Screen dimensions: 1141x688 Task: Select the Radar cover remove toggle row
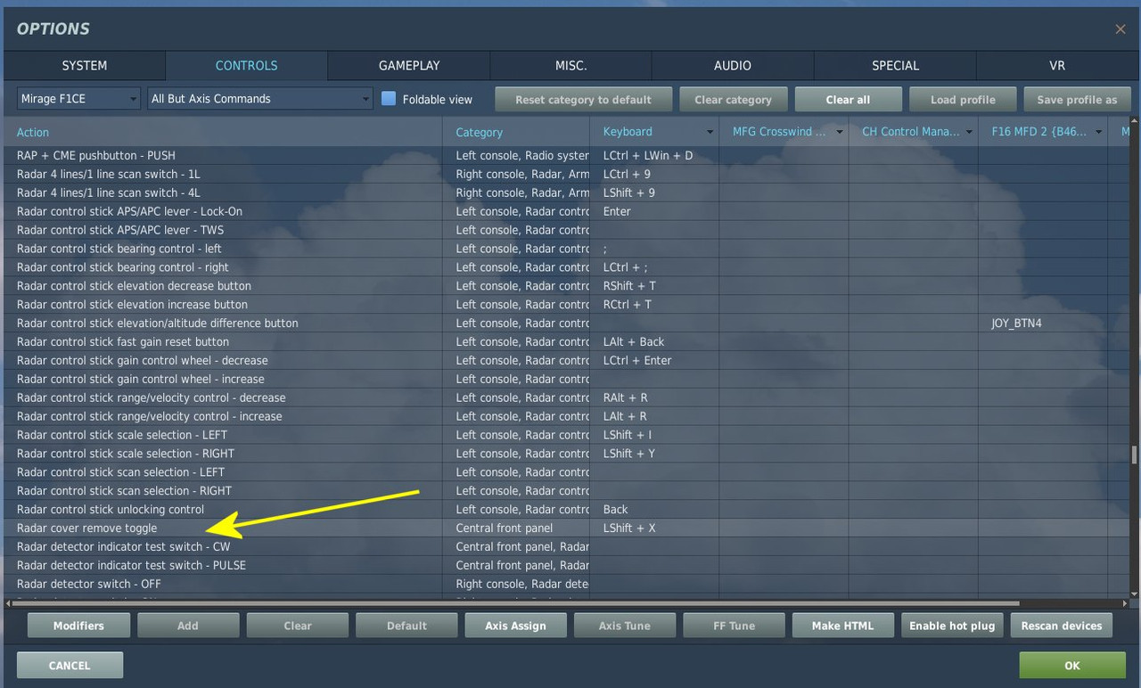pos(567,528)
